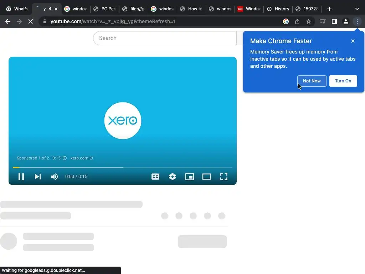Mute the video player volume
The height and width of the screenshot is (274, 365).
[x=55, y=177]
